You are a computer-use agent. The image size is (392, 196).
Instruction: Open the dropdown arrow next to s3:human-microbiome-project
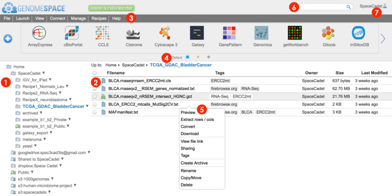click(x=75, y=186)
